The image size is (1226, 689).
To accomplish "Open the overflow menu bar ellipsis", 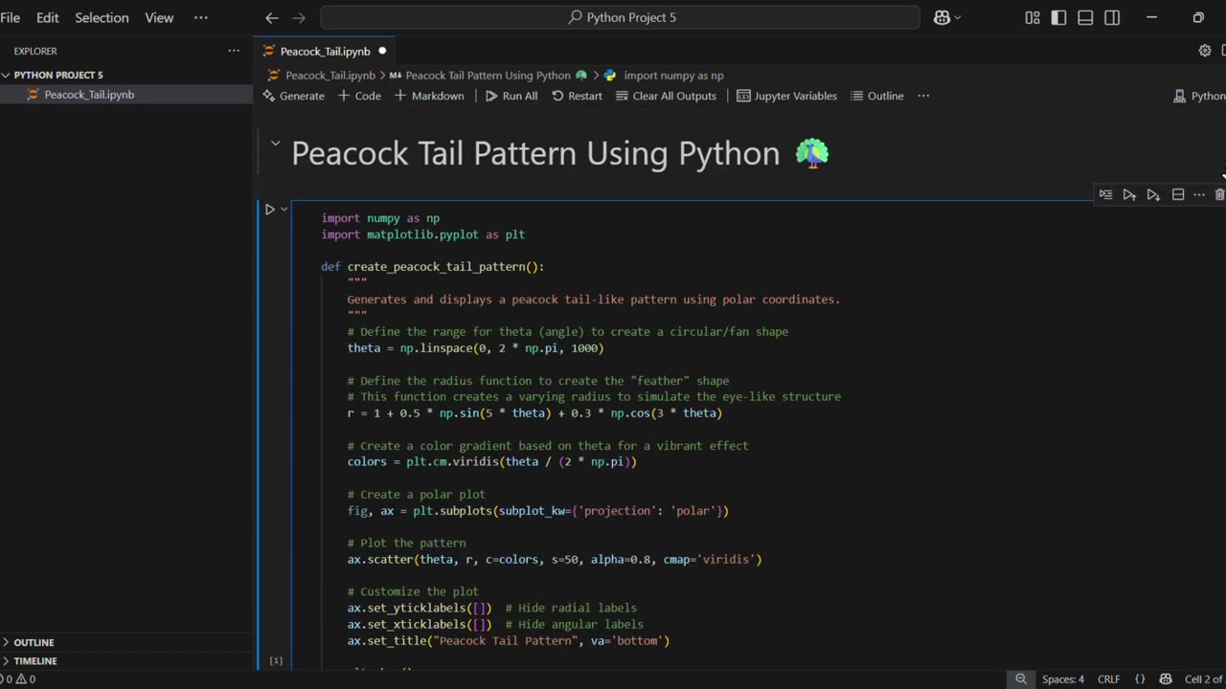I will coord(200,17).
